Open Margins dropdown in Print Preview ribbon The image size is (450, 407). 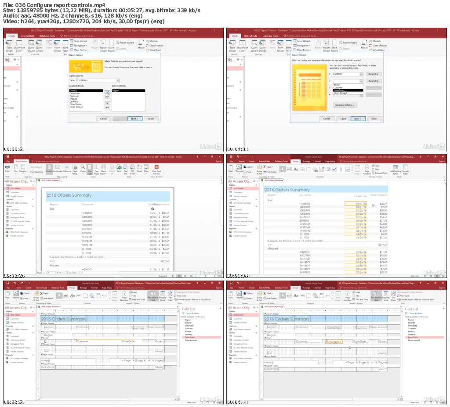point(23,168)
